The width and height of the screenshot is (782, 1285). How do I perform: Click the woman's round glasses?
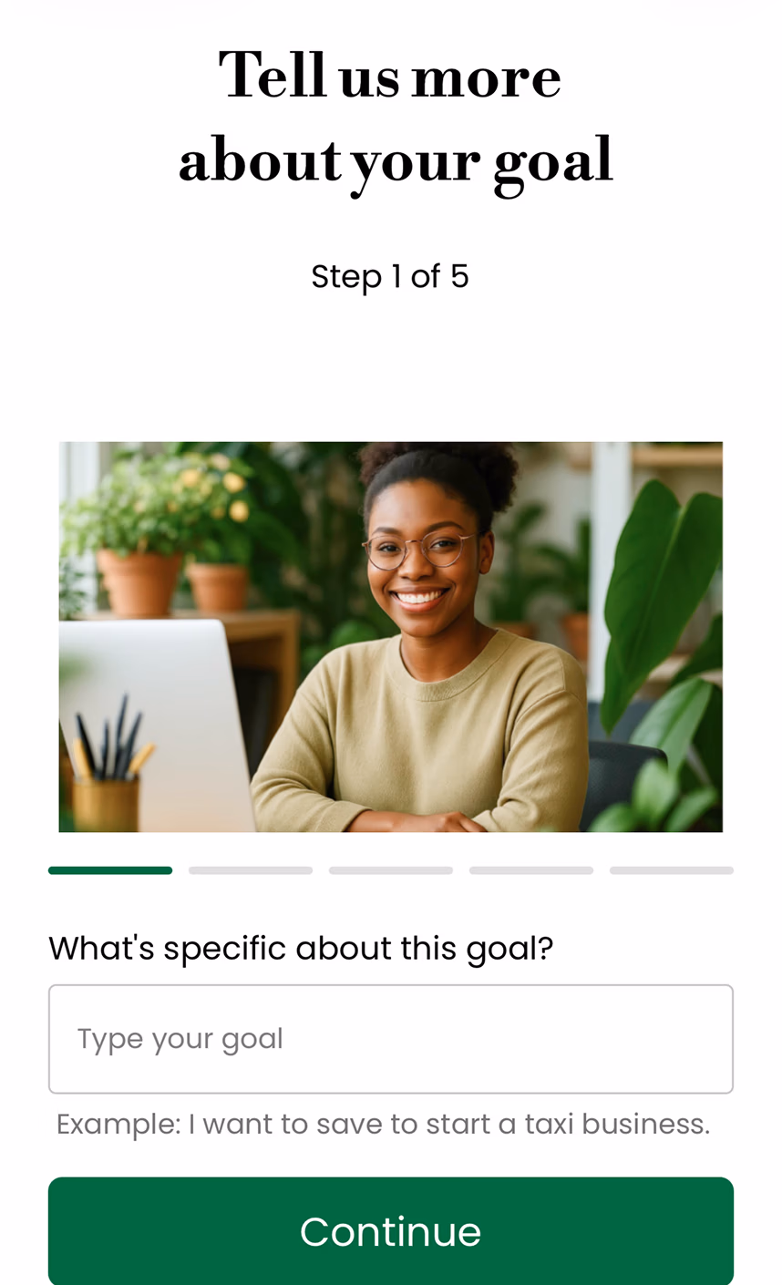click(x=420, y=550)
